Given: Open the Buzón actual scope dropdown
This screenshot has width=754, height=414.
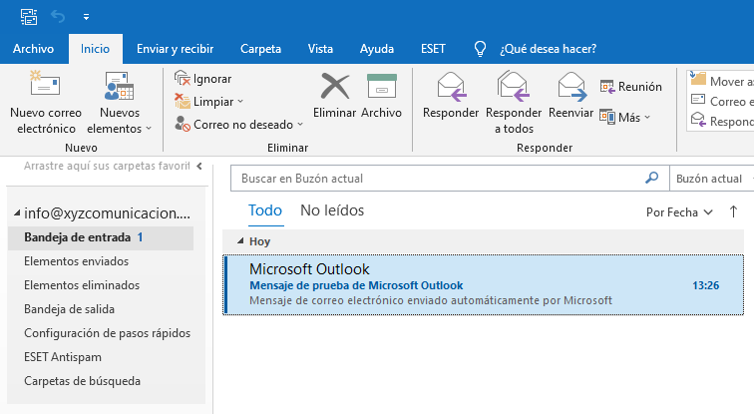Looking at the screenshot, I should [712, 179].
